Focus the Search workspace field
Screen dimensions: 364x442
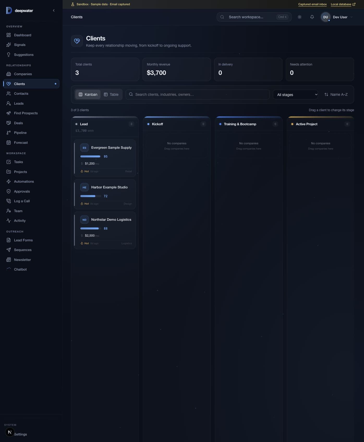pos(254,17)
